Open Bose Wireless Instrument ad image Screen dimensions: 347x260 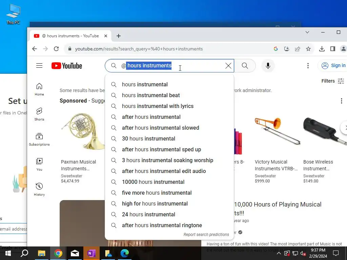pos(325,132)
